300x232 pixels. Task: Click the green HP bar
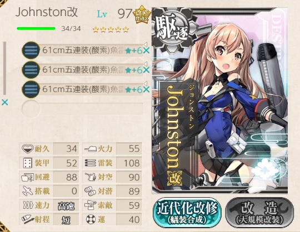[x=36, y=29]
